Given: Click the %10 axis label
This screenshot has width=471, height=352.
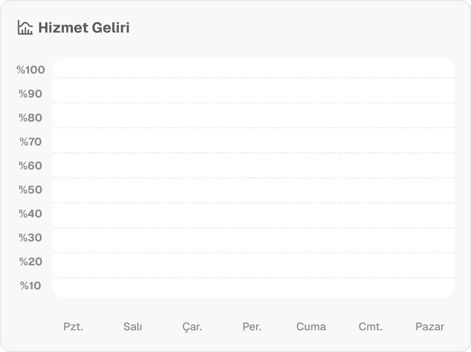Looking at the screenshot, I should (30, 285).
